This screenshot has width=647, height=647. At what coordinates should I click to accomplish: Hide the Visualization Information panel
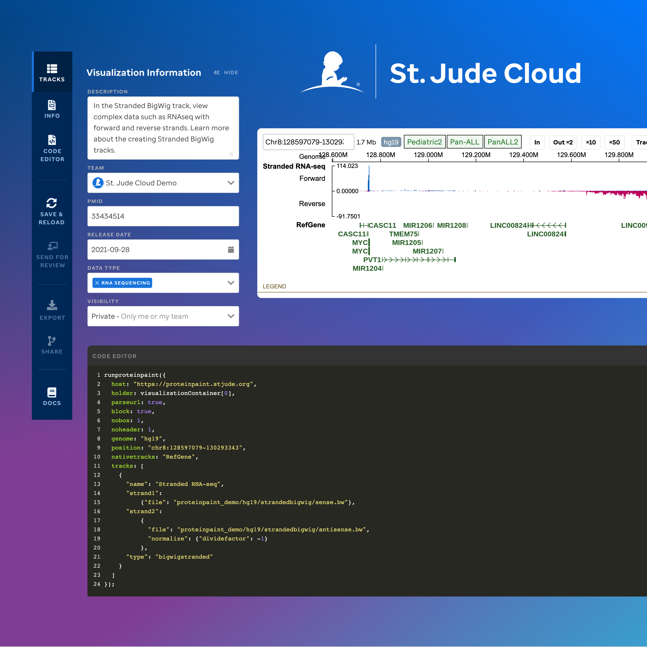pos(226,73)
